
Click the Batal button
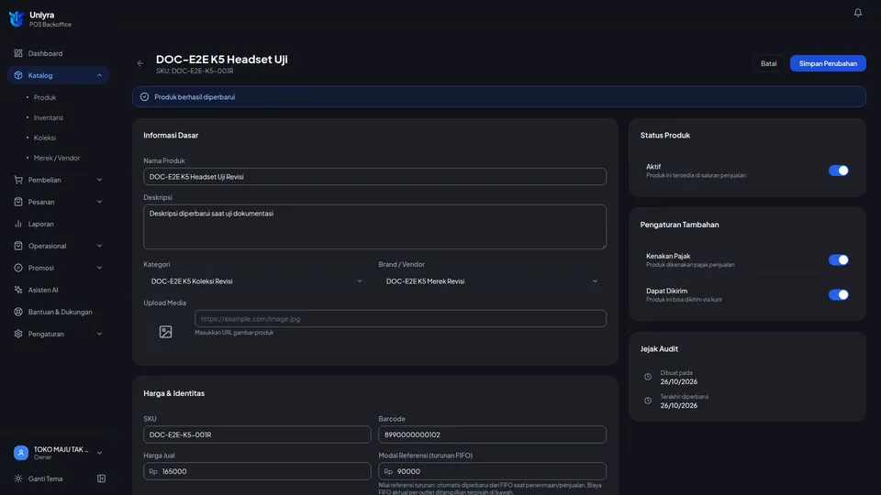768,63
